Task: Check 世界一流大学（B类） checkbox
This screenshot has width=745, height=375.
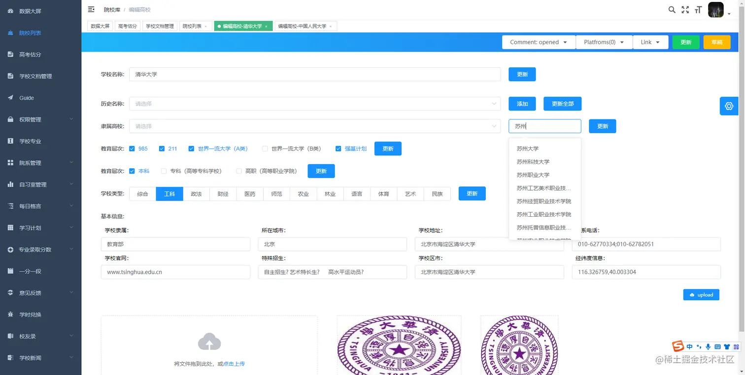Action: click(265, 148)
